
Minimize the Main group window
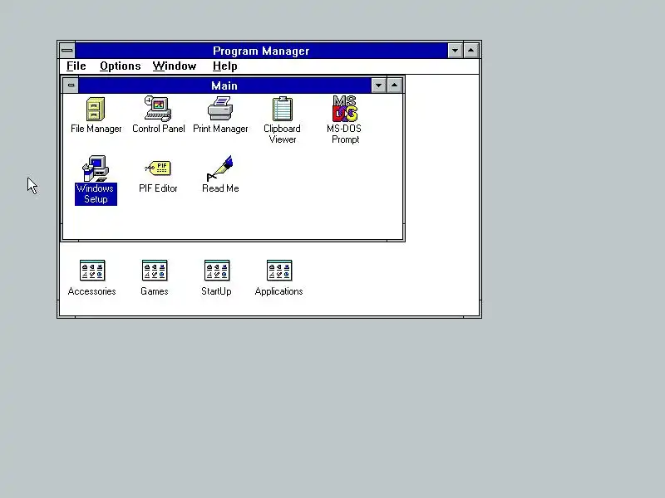point(378,85)
